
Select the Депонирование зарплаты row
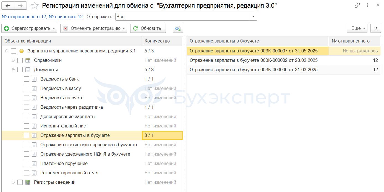(92, 117)
